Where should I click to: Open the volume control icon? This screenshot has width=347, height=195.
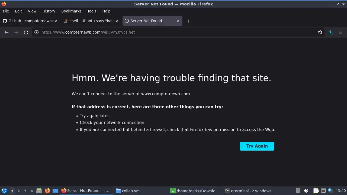306,191
